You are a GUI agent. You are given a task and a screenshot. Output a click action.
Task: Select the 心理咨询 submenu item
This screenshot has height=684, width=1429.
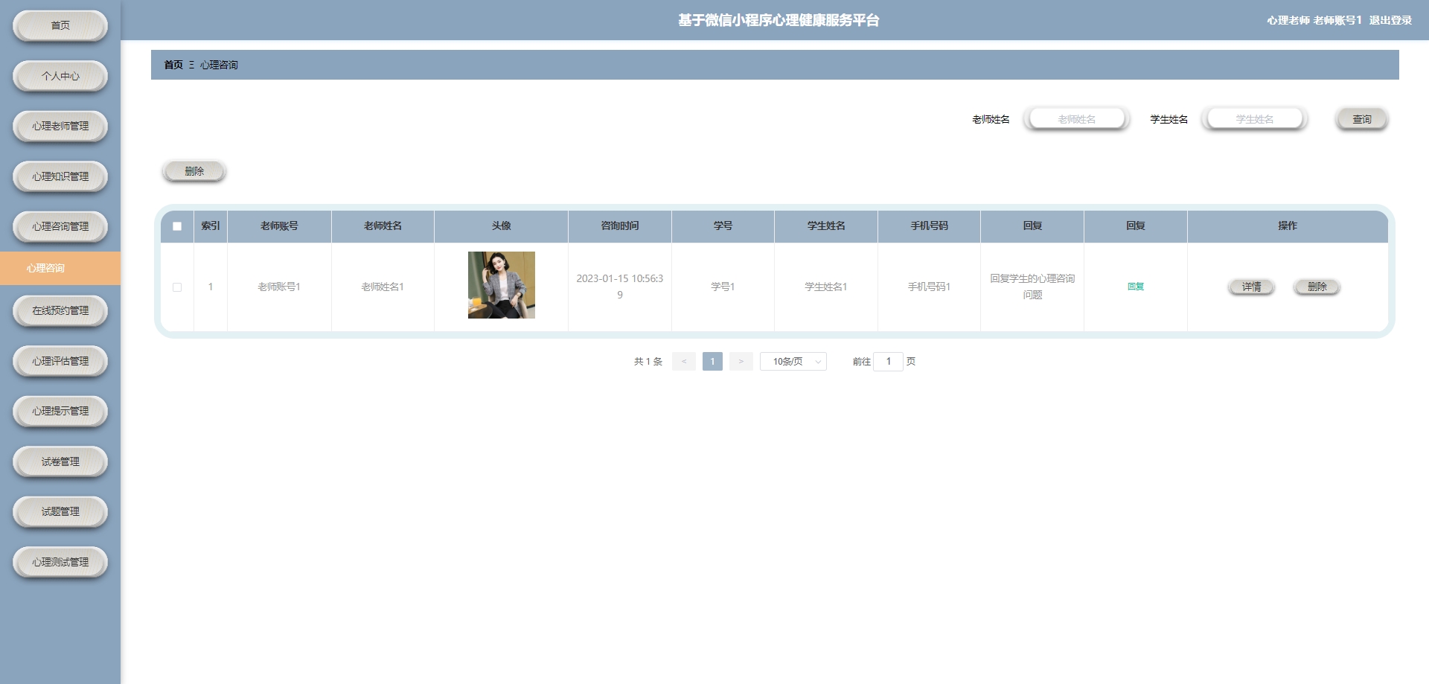coord(60,268)
